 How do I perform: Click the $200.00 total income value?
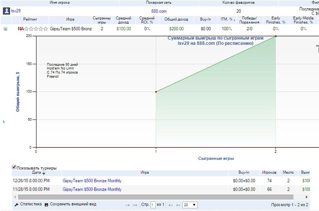coord(176,29)
